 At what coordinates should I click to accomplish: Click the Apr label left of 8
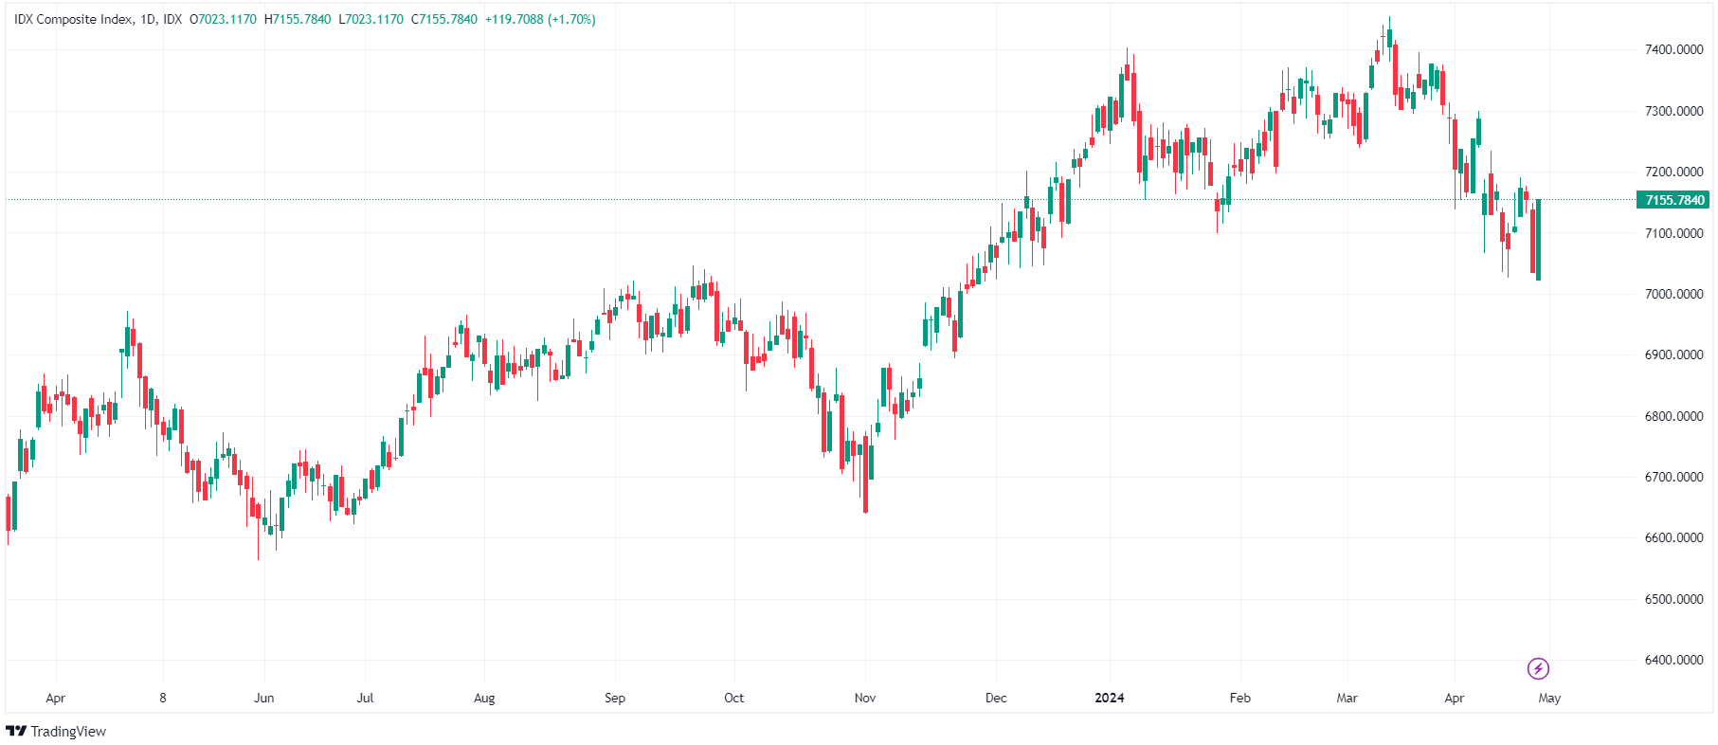(x=56, y=699)
